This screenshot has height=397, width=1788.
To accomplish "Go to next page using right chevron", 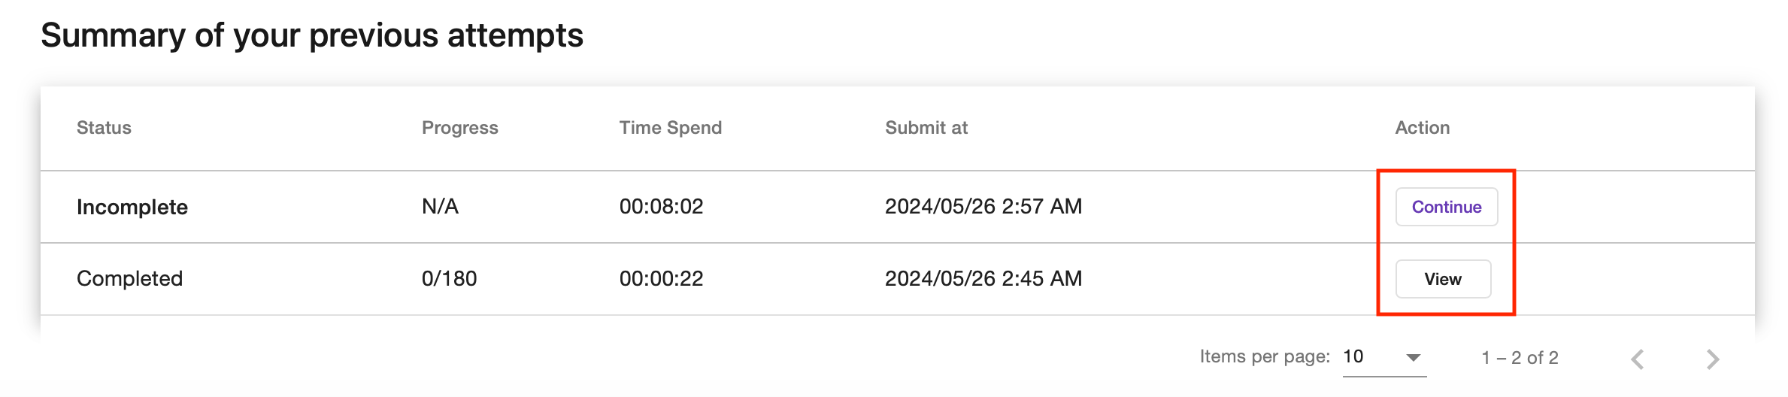I will [1713, 359].
